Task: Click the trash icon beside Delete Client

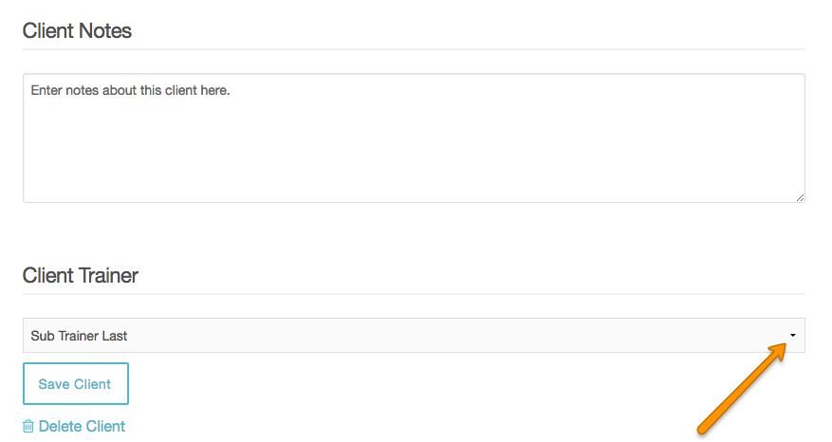Action: 28,427
